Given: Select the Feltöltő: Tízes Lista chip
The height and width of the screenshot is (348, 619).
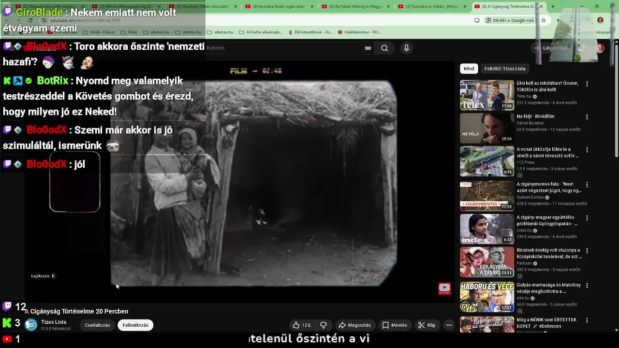Looking at the screenshot, I should point(505,69).
